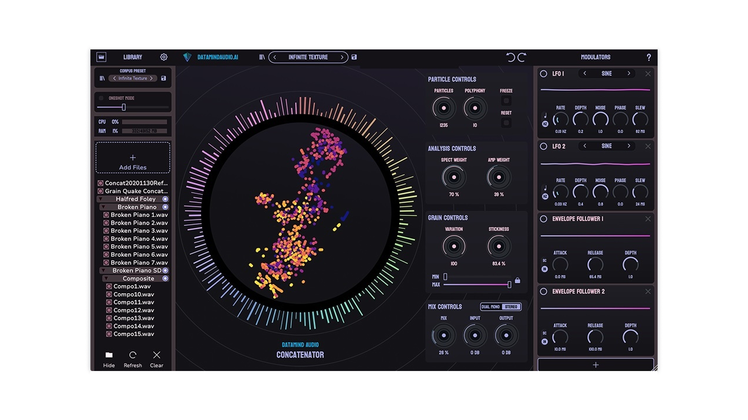Screen dimensions: 748x420
Task: Click the Refresh library icon
Action: coord(133,355)
